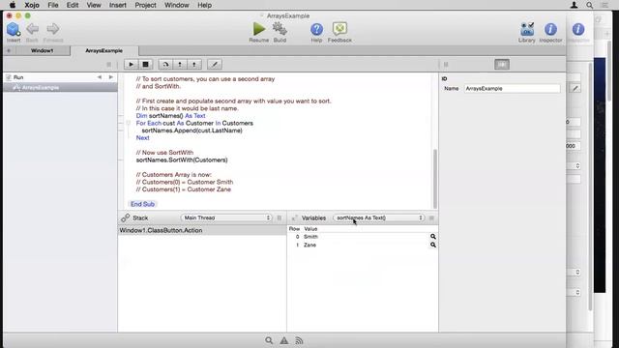
Task: Open the Window menu
Action: (x=176, y=5)
